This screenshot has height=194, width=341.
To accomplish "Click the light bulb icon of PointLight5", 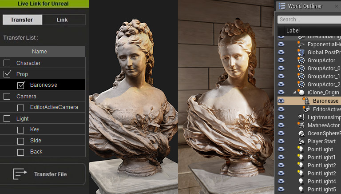I will [x=301, y=189].
